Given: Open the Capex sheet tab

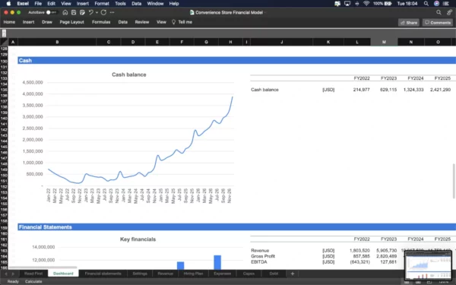Looking at the screenshot, I should pyautogui.click(x=249, y=274).
